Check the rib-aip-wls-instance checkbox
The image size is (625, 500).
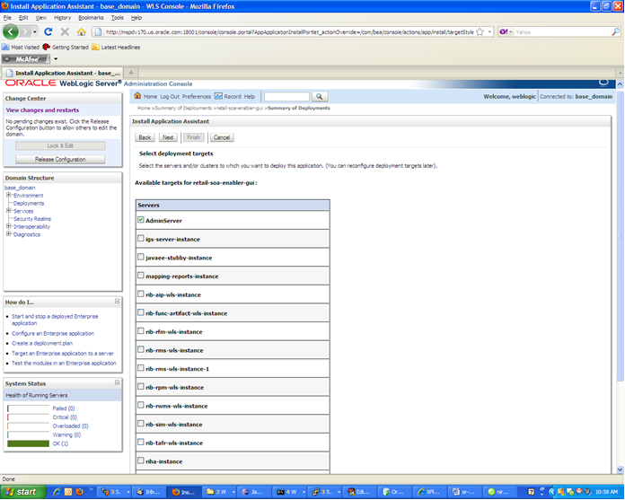141,294
